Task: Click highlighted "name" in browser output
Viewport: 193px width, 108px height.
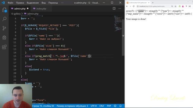Action: (x=141, y=11)
